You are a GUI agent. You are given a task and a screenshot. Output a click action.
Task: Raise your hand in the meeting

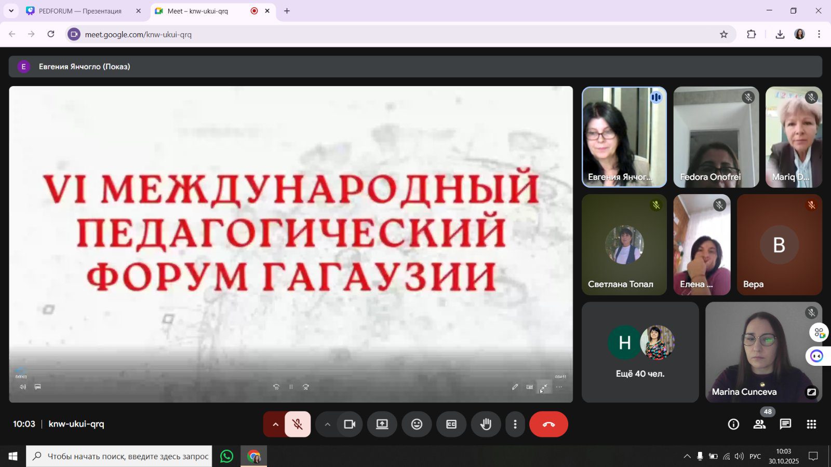click(x=486, y=424)
